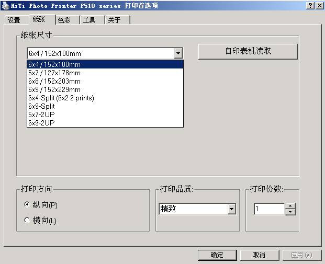This screenshot has height=264, width=325.
Task: Switch to the 设置 tab
Action: point(14,20)
